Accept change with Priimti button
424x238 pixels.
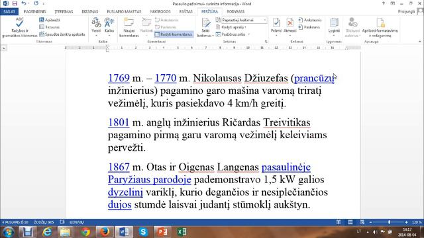(x=276, y=27)
